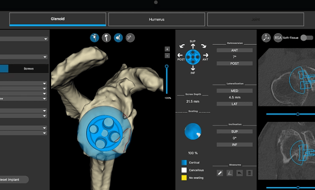Select the dimmed Joint tab

coord(256,19)
